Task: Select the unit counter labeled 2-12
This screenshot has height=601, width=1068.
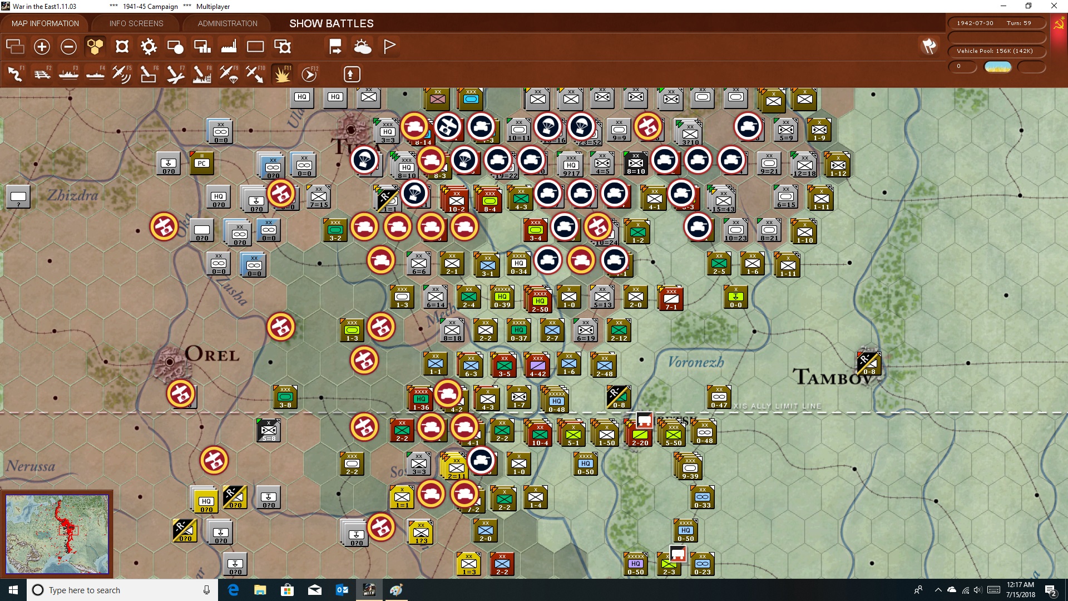Action: (618, 330)
